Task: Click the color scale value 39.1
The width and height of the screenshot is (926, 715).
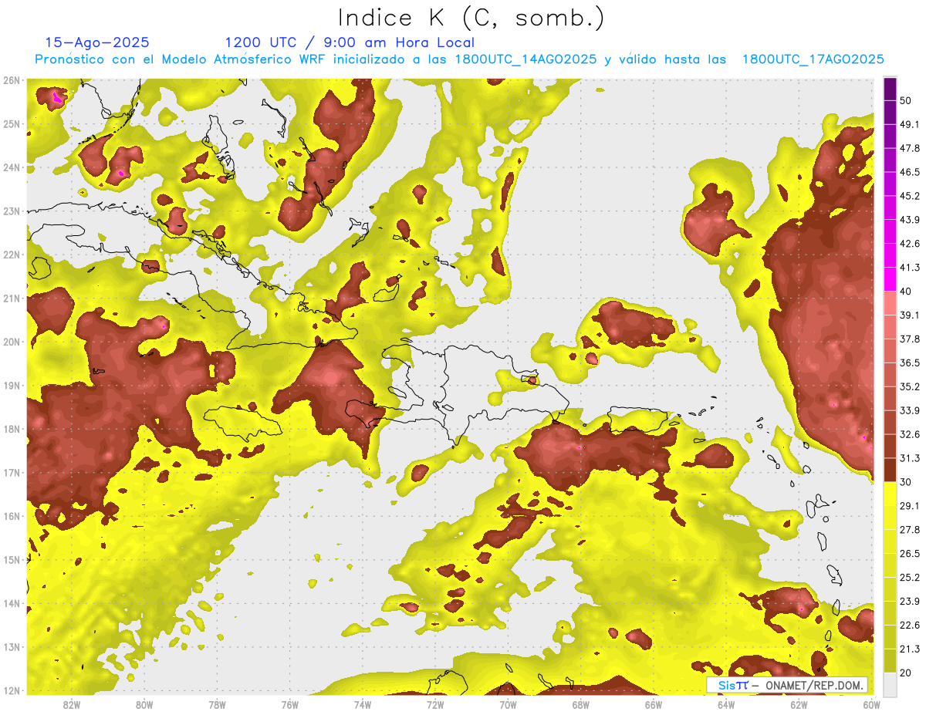Action: click(909, 315)
